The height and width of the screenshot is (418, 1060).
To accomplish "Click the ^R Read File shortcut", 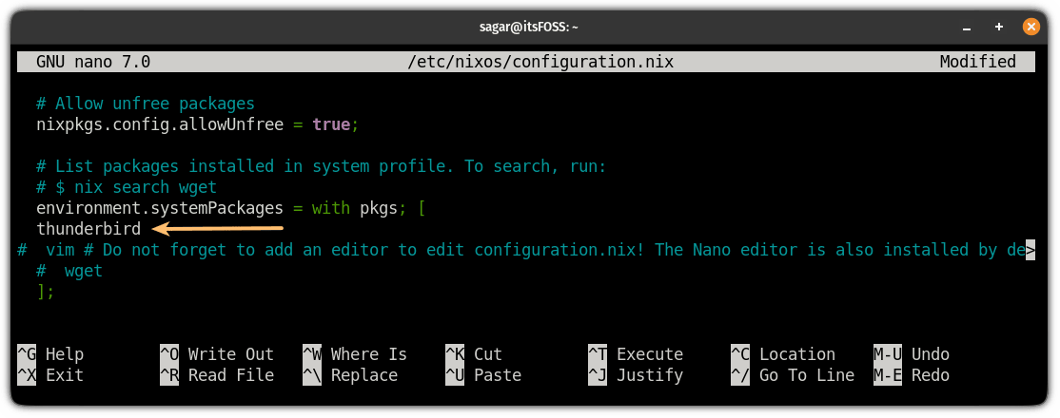I will point(217,375).
